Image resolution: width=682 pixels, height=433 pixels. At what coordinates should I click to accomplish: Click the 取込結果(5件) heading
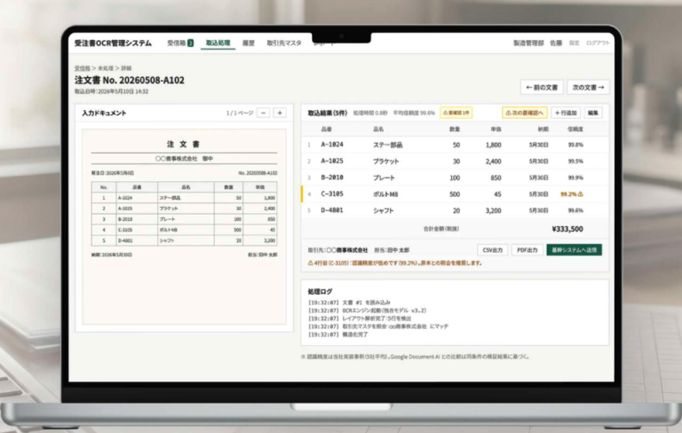pyautogui.click(x=328, y=113)
